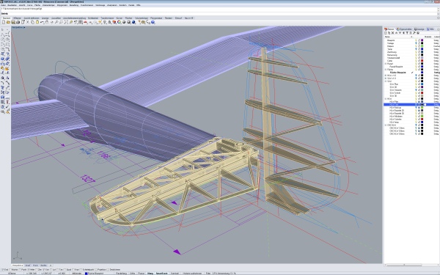
Task: Click the Print icon in the toolbar
Action: pos(18,22)
